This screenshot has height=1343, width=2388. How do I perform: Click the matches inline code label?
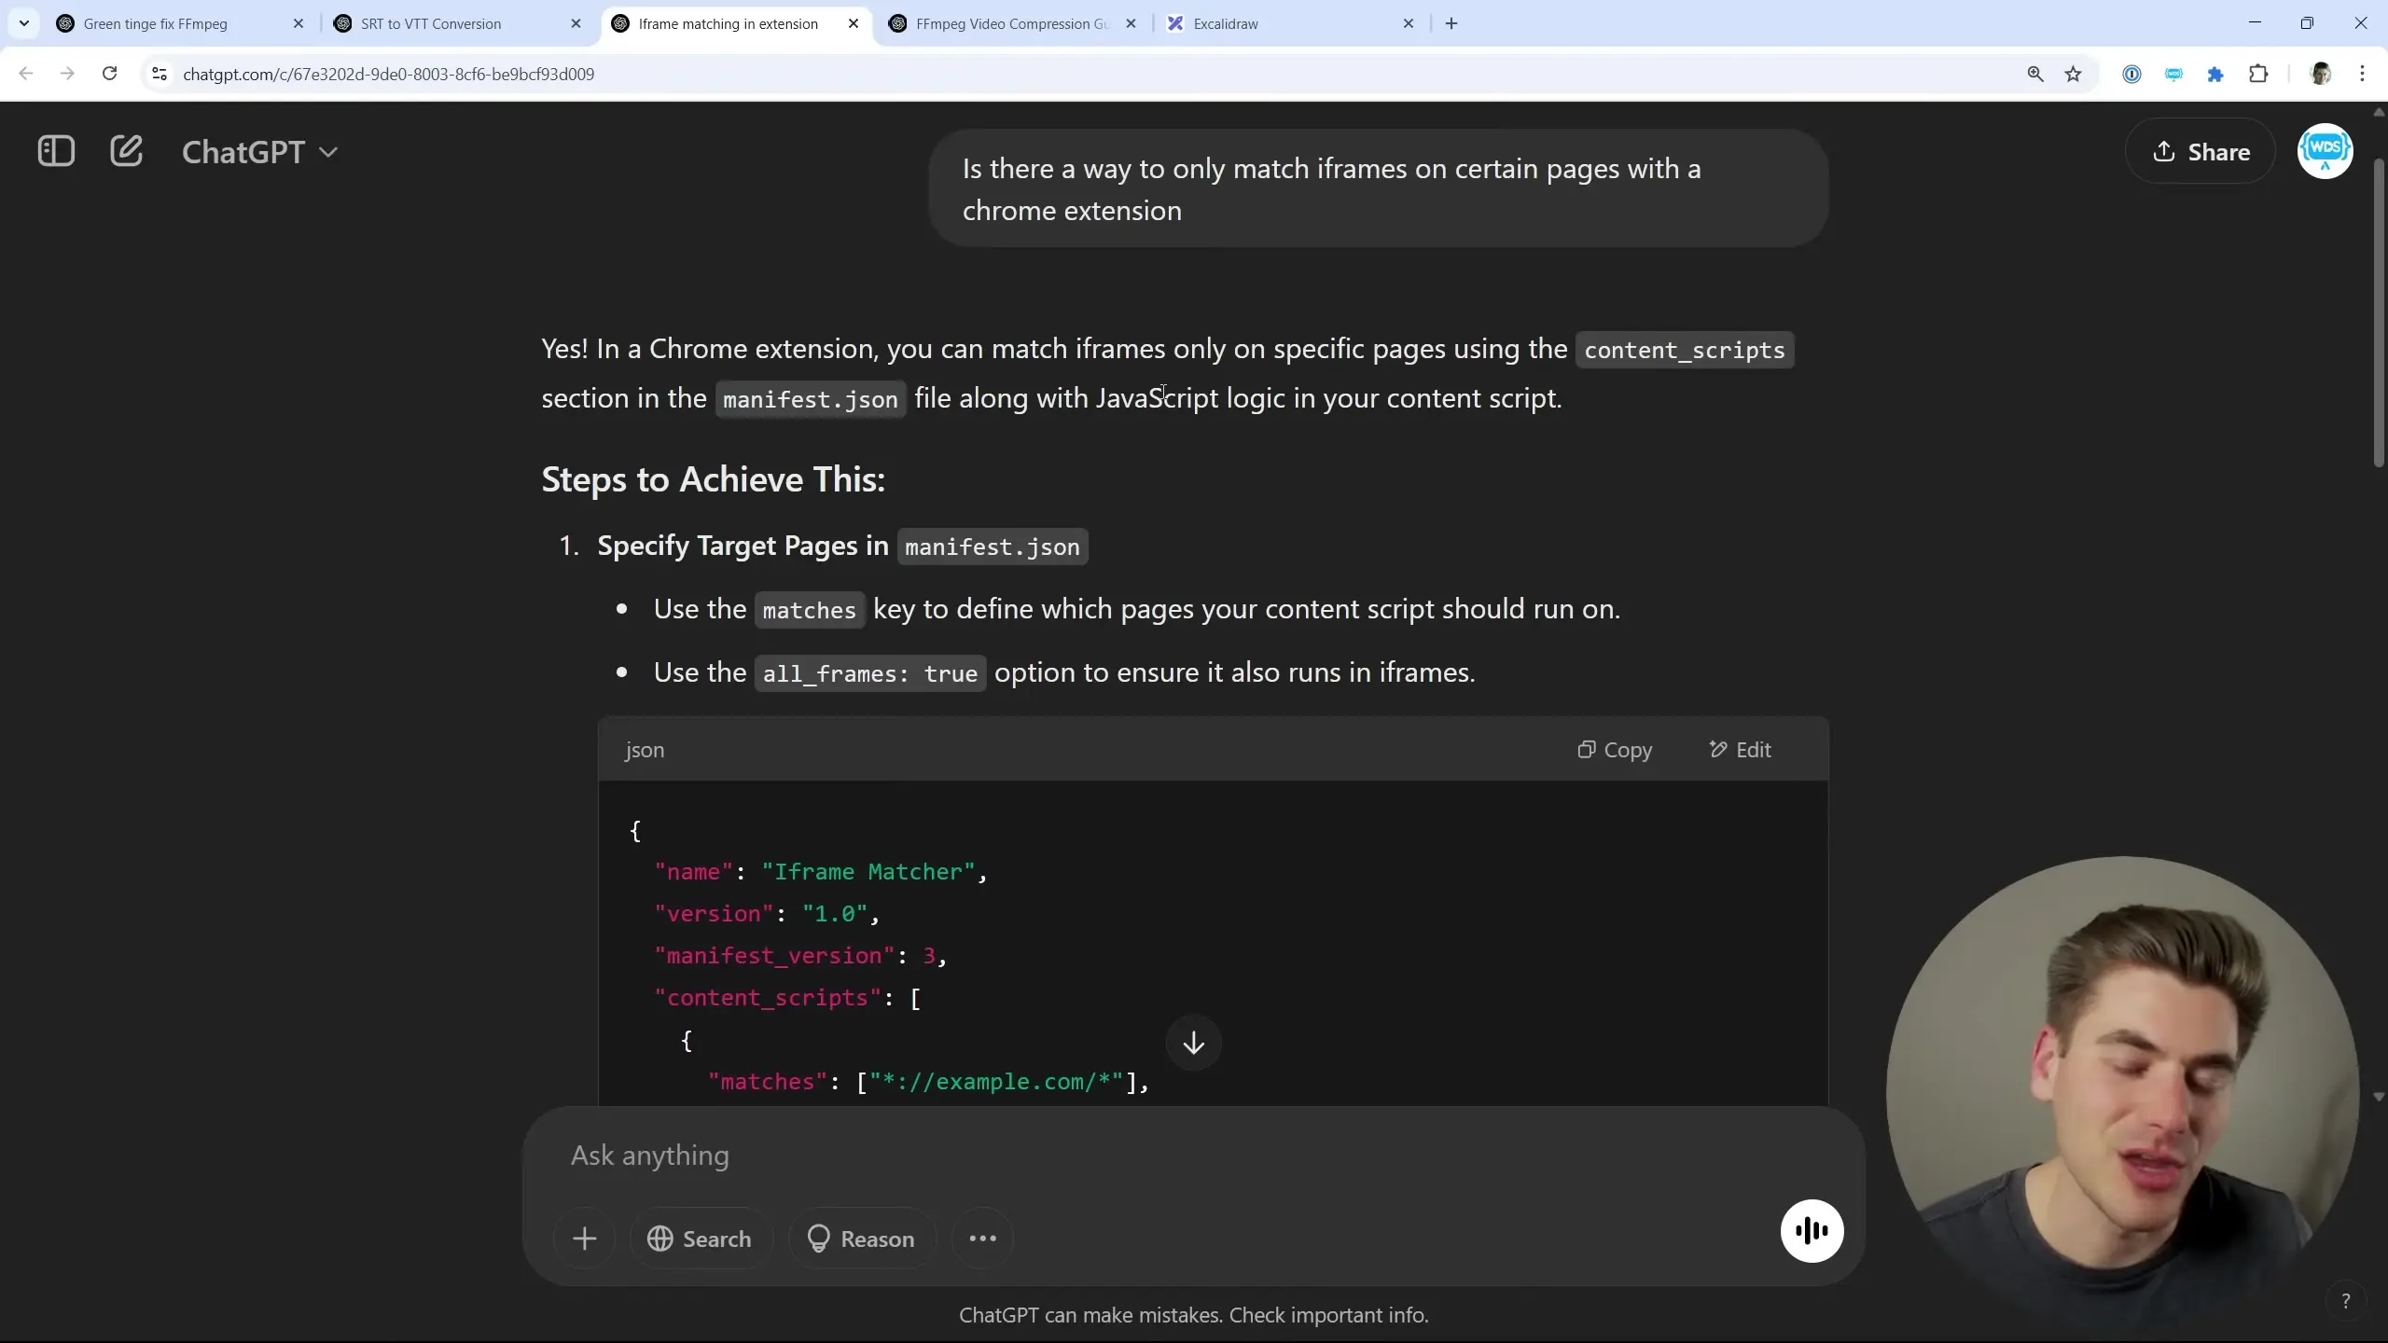[809, 610]
